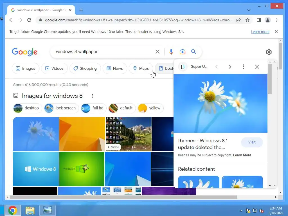
Task: Open options next to Images for windows 8
Action: [92, 96]
